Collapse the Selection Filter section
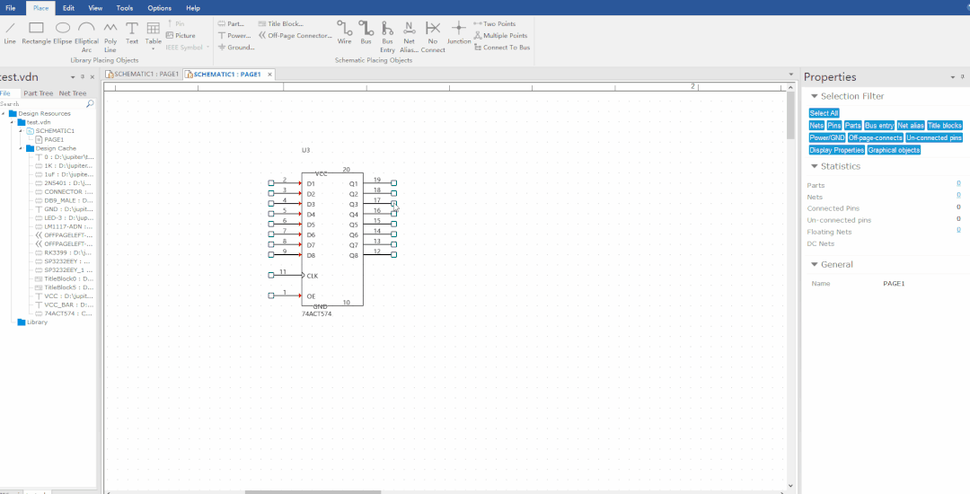The width and height of the screenshot is (970, 494). coord(815,96)
